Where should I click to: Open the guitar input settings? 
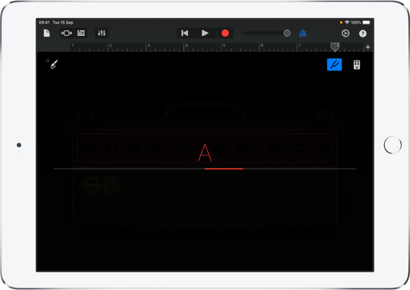[x=53, y=64]
